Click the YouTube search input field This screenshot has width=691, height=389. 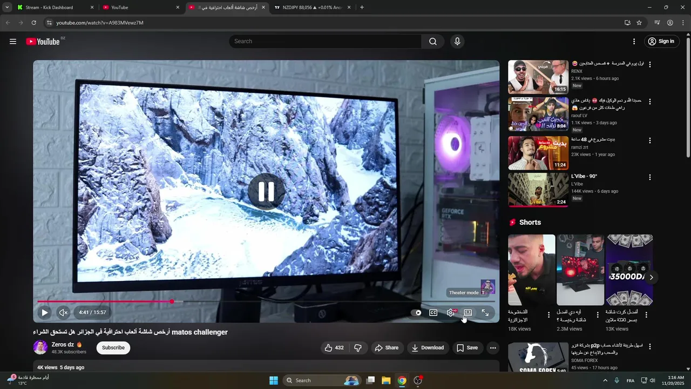point(326,42)
